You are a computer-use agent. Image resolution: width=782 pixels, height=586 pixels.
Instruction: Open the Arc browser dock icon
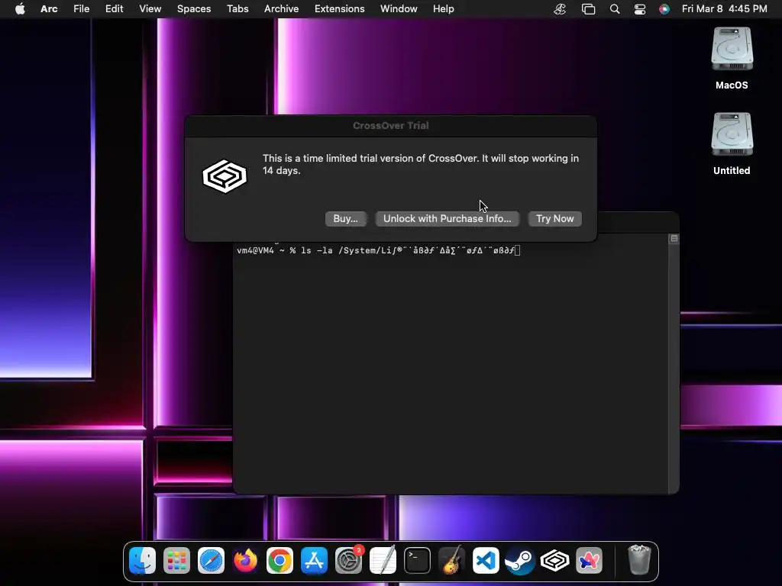coord(589,561)
